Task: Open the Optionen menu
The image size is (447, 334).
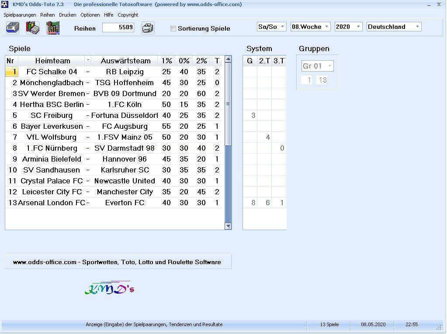Action: click(x=90, y=15)
